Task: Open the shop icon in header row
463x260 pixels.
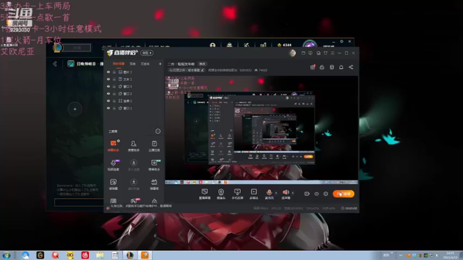Action: [332, 67]
